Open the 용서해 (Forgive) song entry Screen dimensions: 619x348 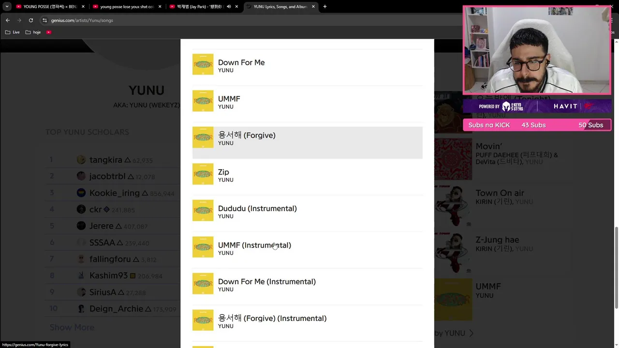click(307, 143)
